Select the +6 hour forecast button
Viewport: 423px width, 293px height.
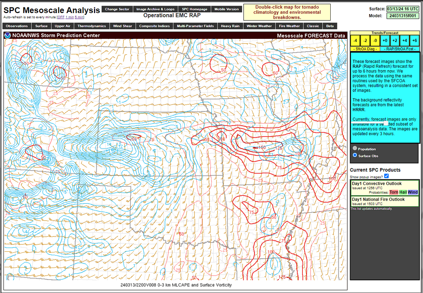[414, 41]
